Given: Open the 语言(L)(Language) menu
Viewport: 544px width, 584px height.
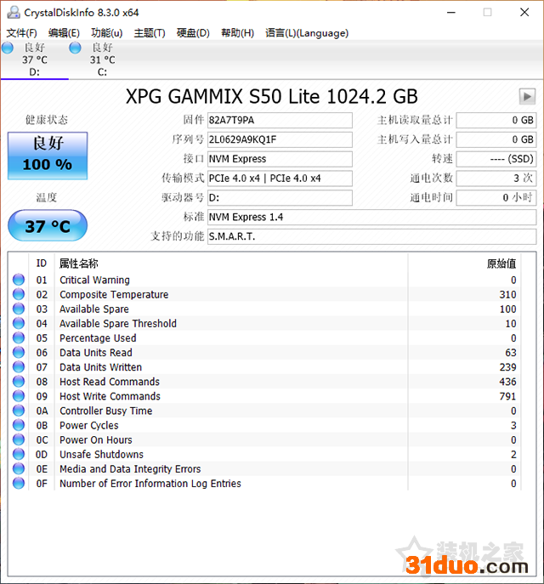Looking at the screenshot, I should pyautogui.click(x=307, y=33).
